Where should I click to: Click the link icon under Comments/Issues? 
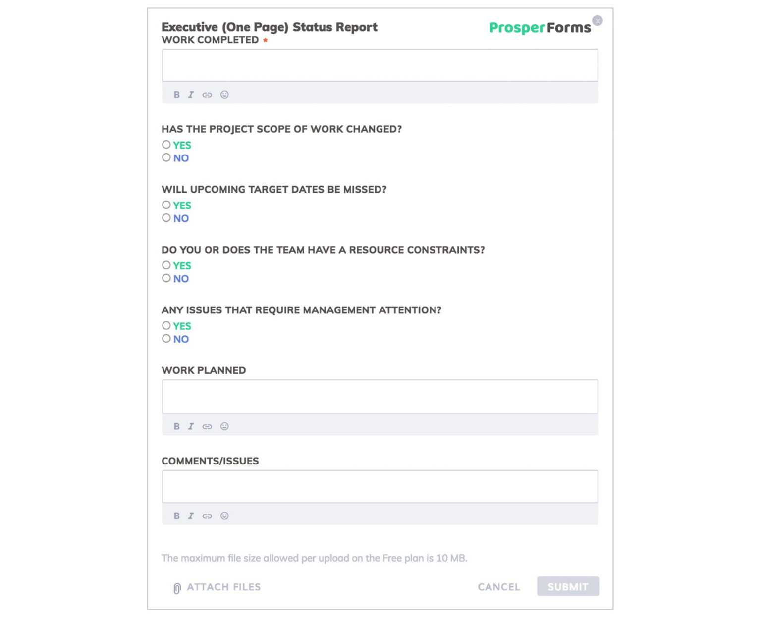tap(207, 516)
